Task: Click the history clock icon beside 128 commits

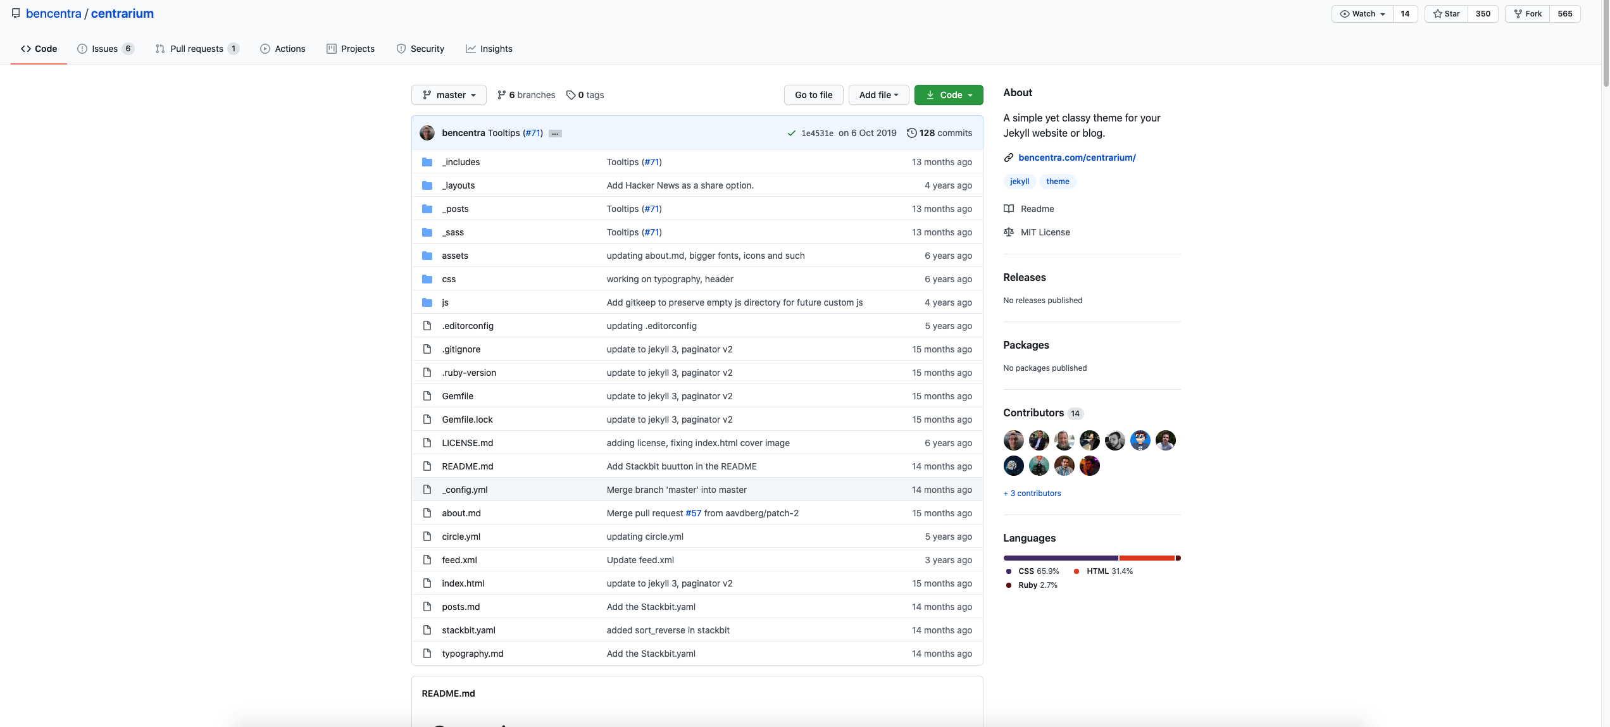Action: click(x=912, y=133)
